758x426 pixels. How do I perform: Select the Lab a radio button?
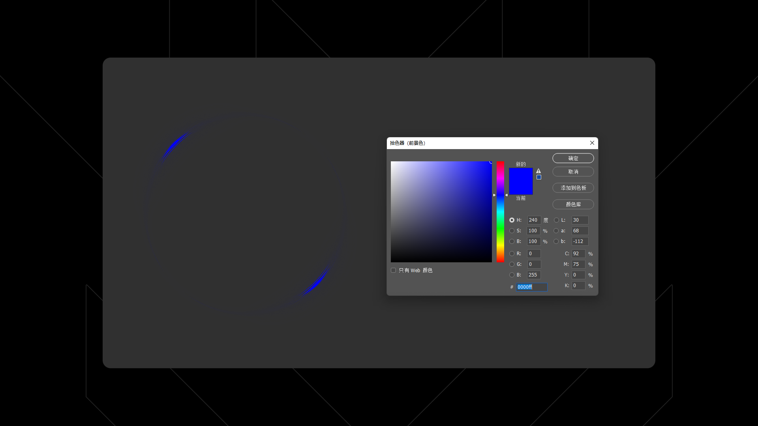pyautogui.click(x=556, y=231)
